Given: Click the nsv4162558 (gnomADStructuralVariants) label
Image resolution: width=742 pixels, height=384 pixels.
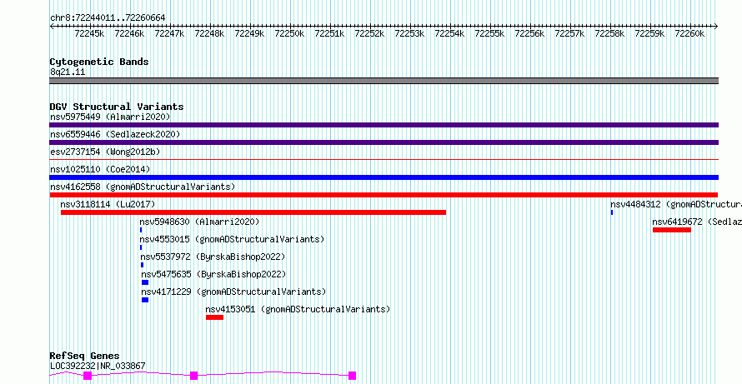Looking at the screenshot, I should (x=143, y=187).
